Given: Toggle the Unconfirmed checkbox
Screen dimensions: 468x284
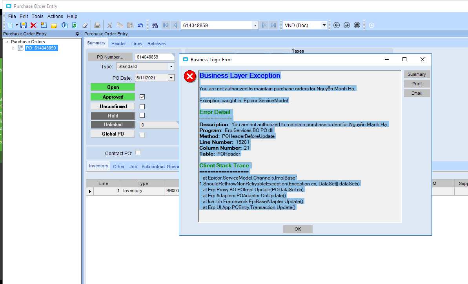Looking at the screenshot, I should pyautogui.click(x=142, y=106).
